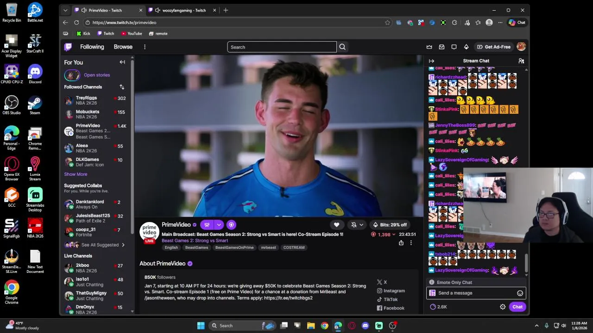Viewport: 593px width, 333px height.
Task: Click the PrimeVideo channel avatar
Action: click(x=149, y=231)
